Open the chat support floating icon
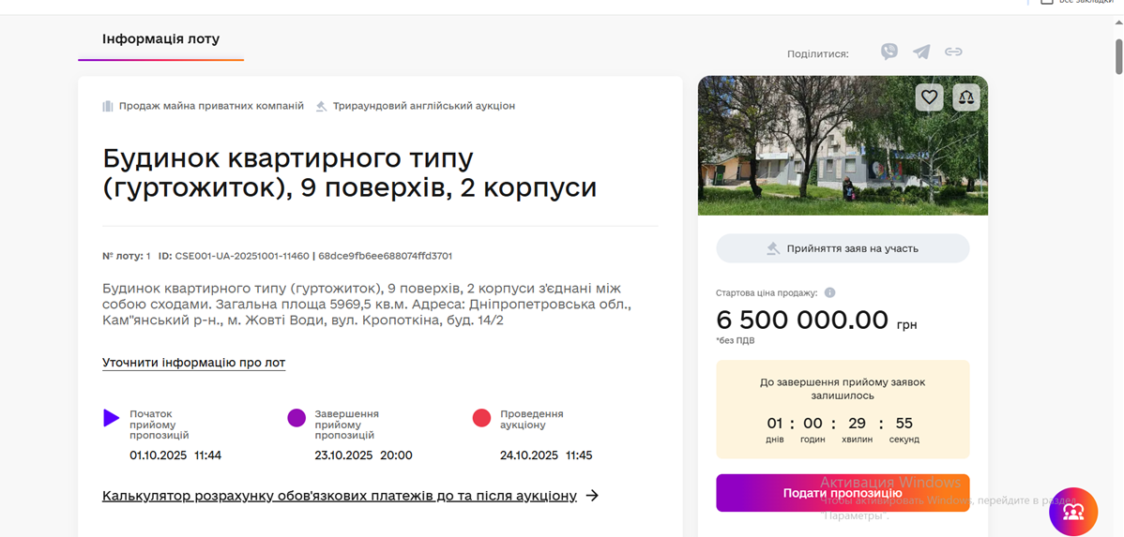 tap(1073, 511)
